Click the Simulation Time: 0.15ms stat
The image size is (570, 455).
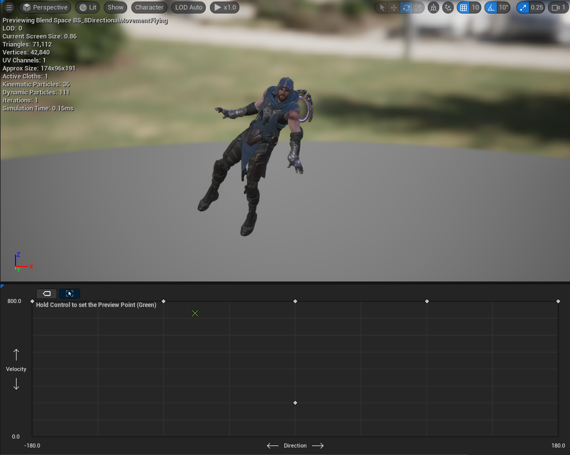point(38,108)
